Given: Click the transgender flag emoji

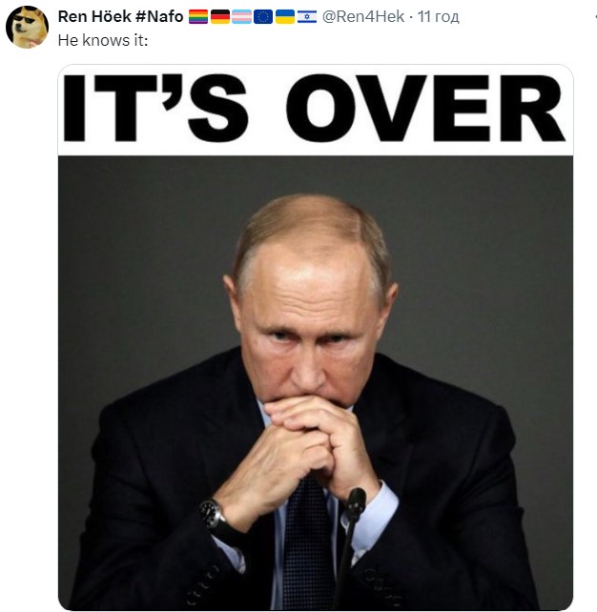Looking at the screenshot, I should tap(241, 17).
